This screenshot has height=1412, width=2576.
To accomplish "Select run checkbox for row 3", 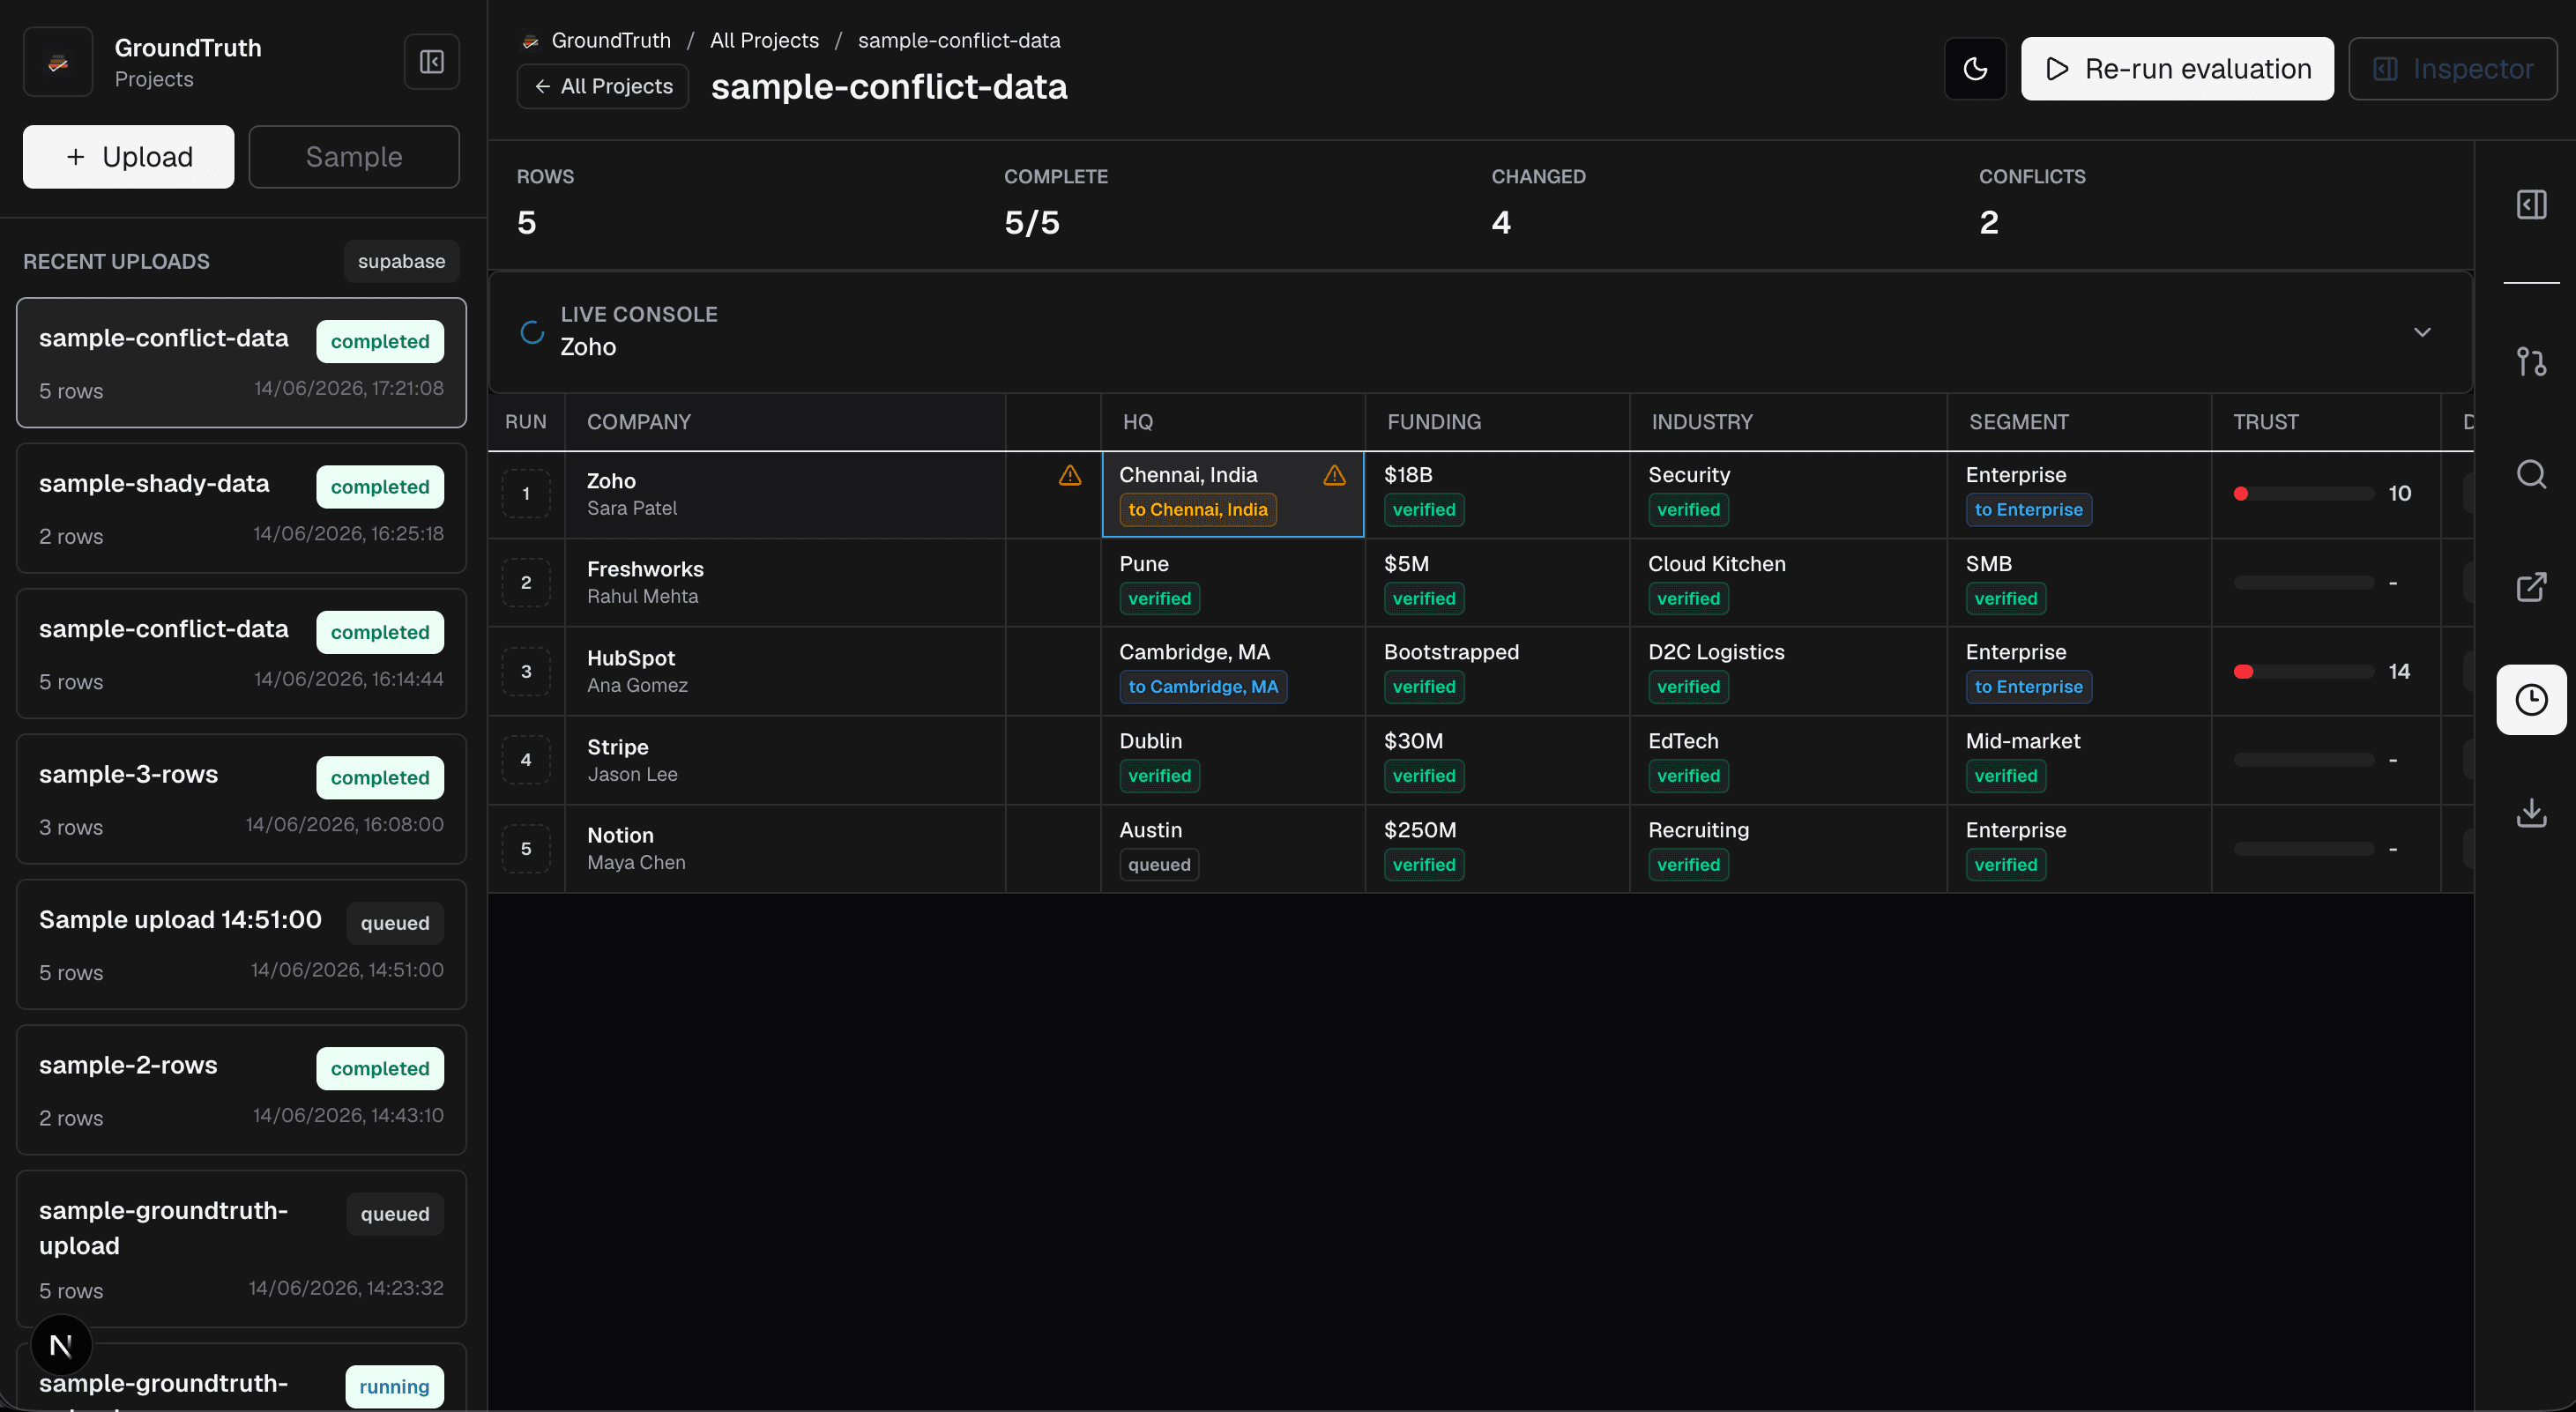I will point(526,672).
